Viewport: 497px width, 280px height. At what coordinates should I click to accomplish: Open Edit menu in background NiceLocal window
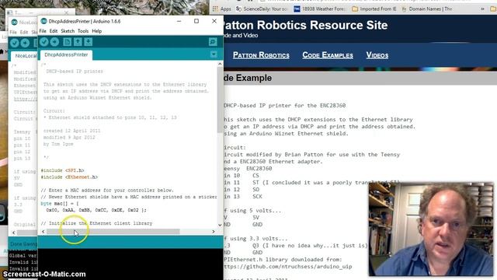pyautogui.click(x=24, y=33)
